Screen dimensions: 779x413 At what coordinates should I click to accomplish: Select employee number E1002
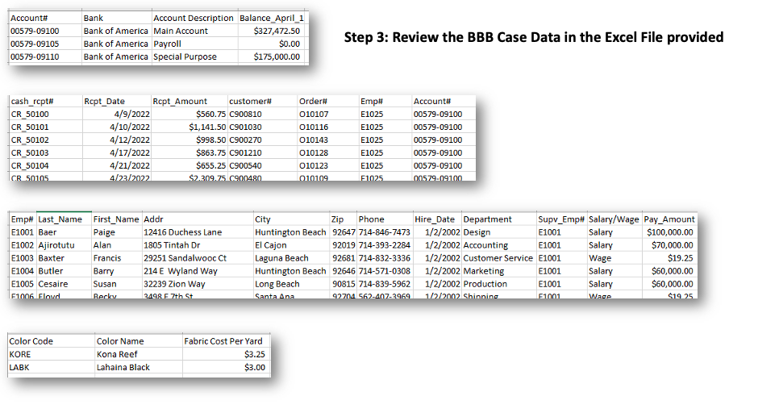23,245
